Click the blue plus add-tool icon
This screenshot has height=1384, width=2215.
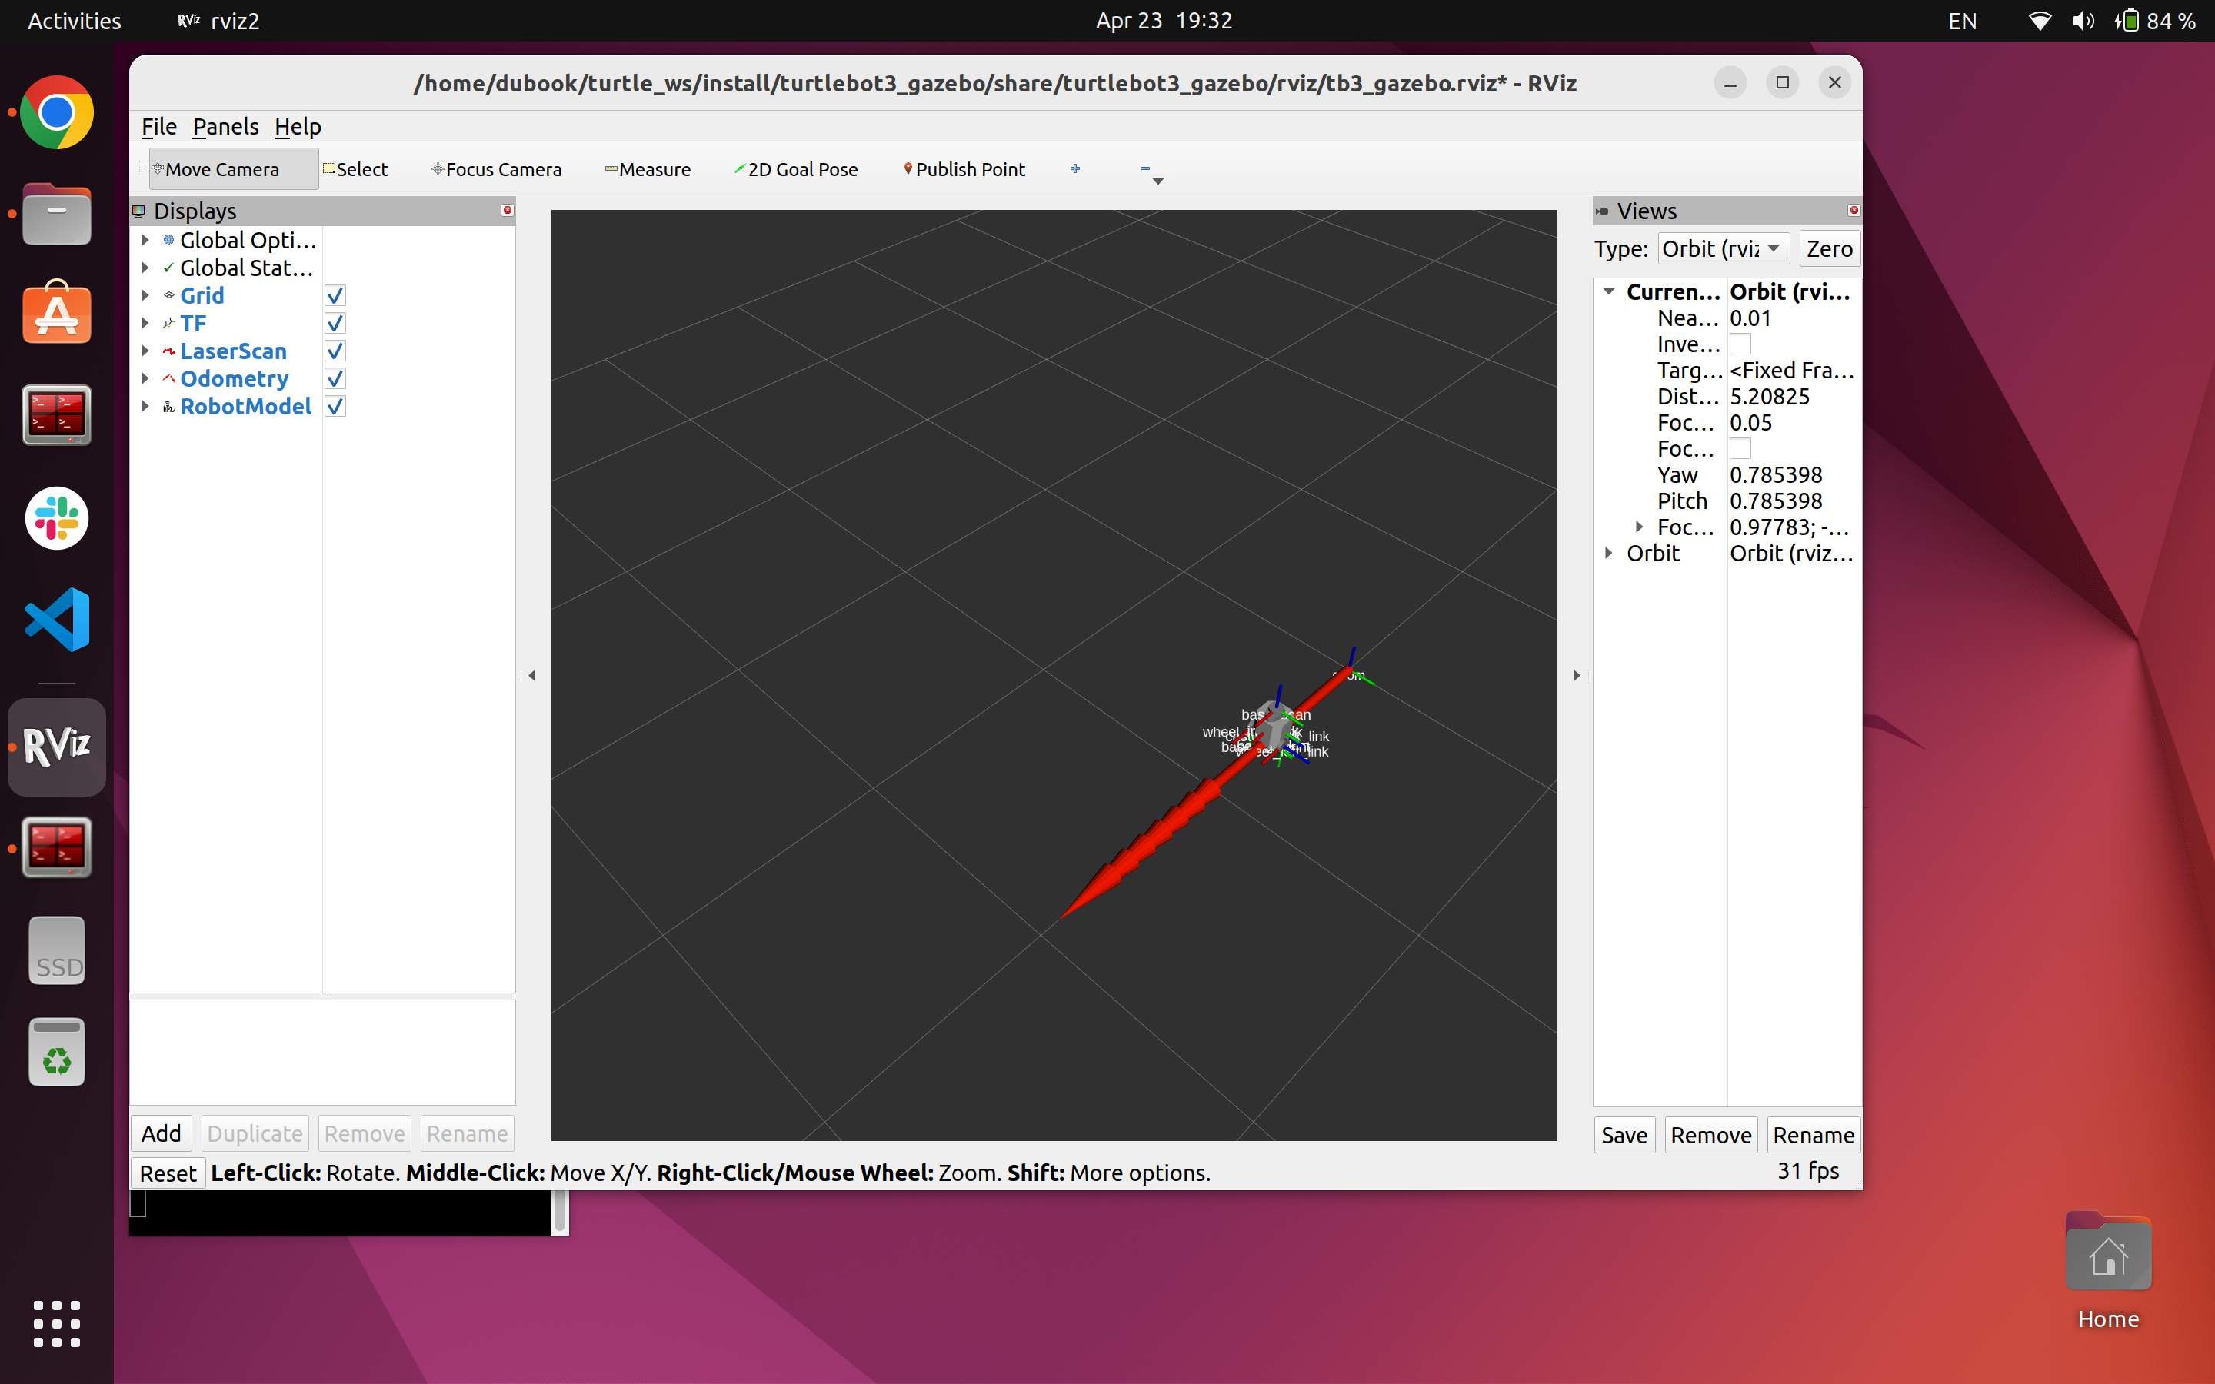[x=1075, y=168]
